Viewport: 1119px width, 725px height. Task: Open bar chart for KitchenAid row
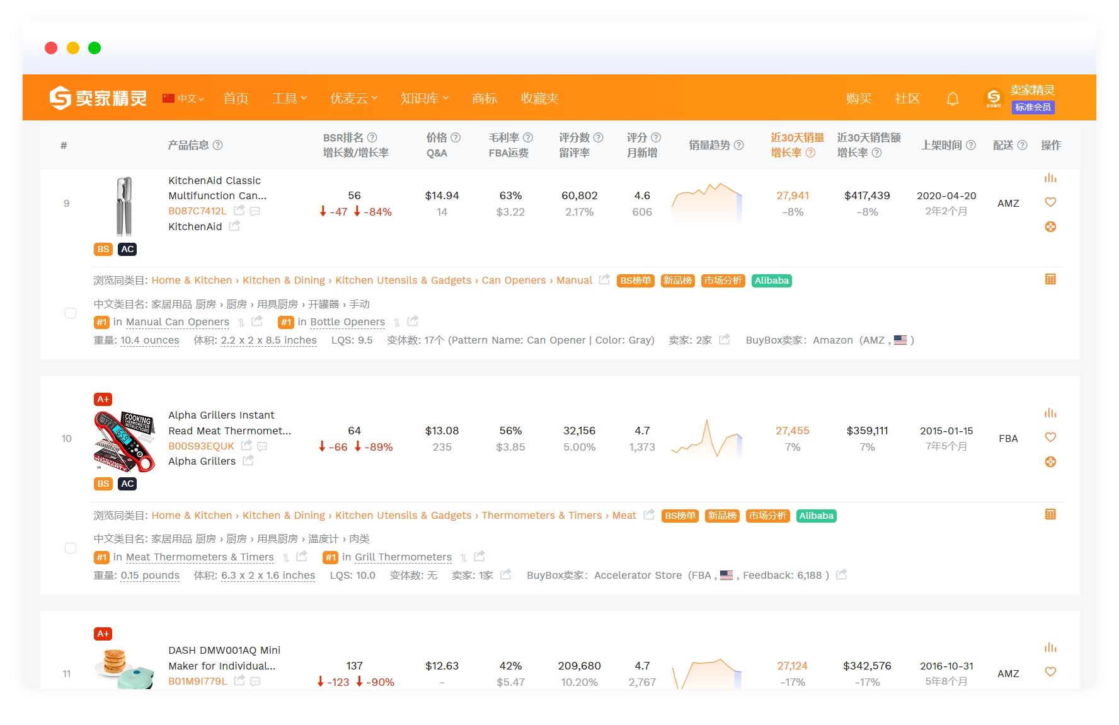click(x=1050, y=178)
